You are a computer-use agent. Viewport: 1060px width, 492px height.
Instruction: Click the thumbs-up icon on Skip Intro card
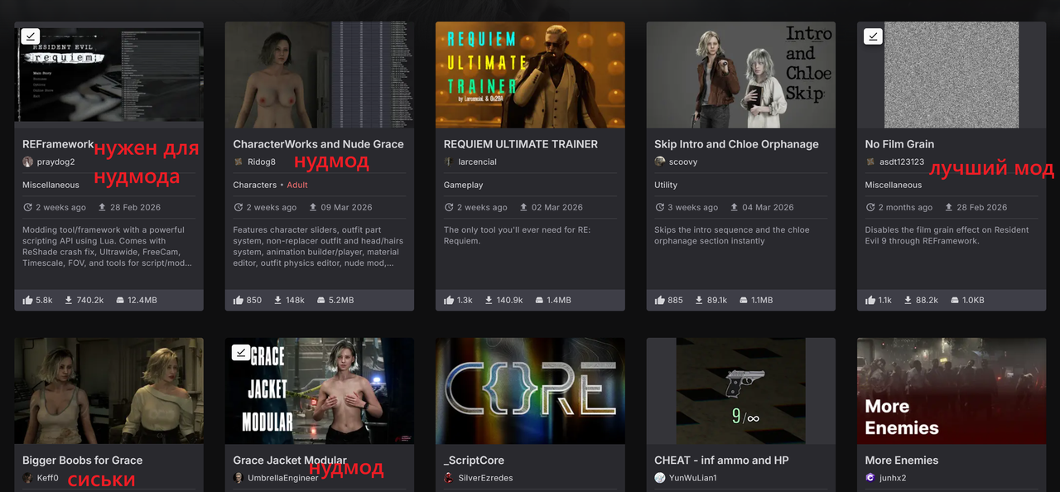[660, 300]
